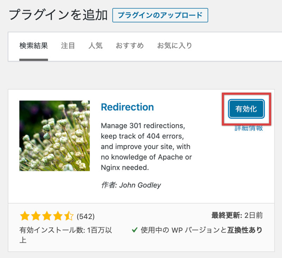Show the お気に入り tab
This screenshot has width=282, height=258.
pos(174,46)
